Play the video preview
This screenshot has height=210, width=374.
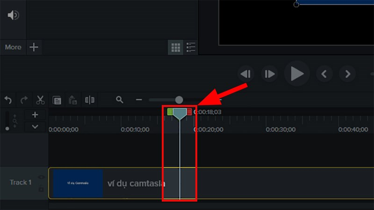297,74
